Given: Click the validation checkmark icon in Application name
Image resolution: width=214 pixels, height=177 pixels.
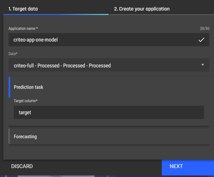Looking at the screenshot, I should pyautogui.click(x=201, y=40).
